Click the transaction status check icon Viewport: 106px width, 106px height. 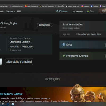(77, 34)
